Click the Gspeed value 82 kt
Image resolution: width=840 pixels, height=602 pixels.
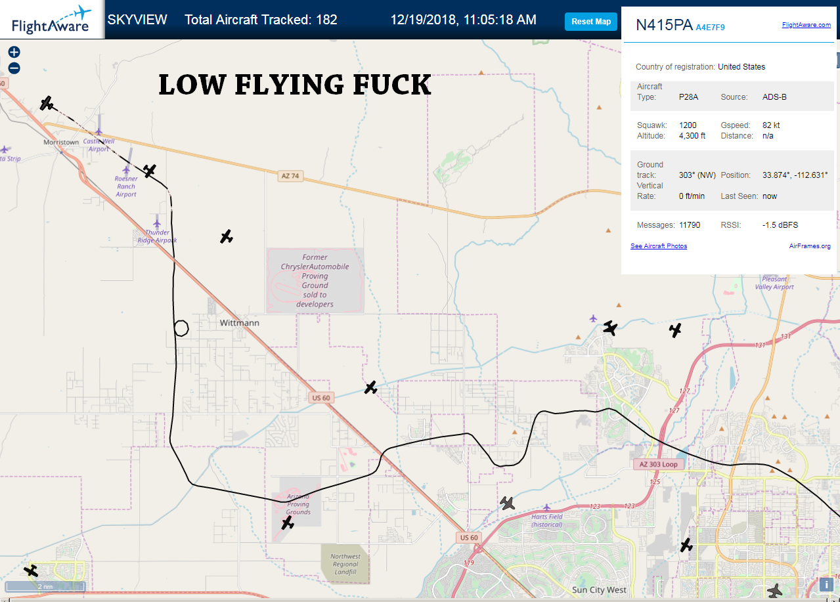coord(771,125)
